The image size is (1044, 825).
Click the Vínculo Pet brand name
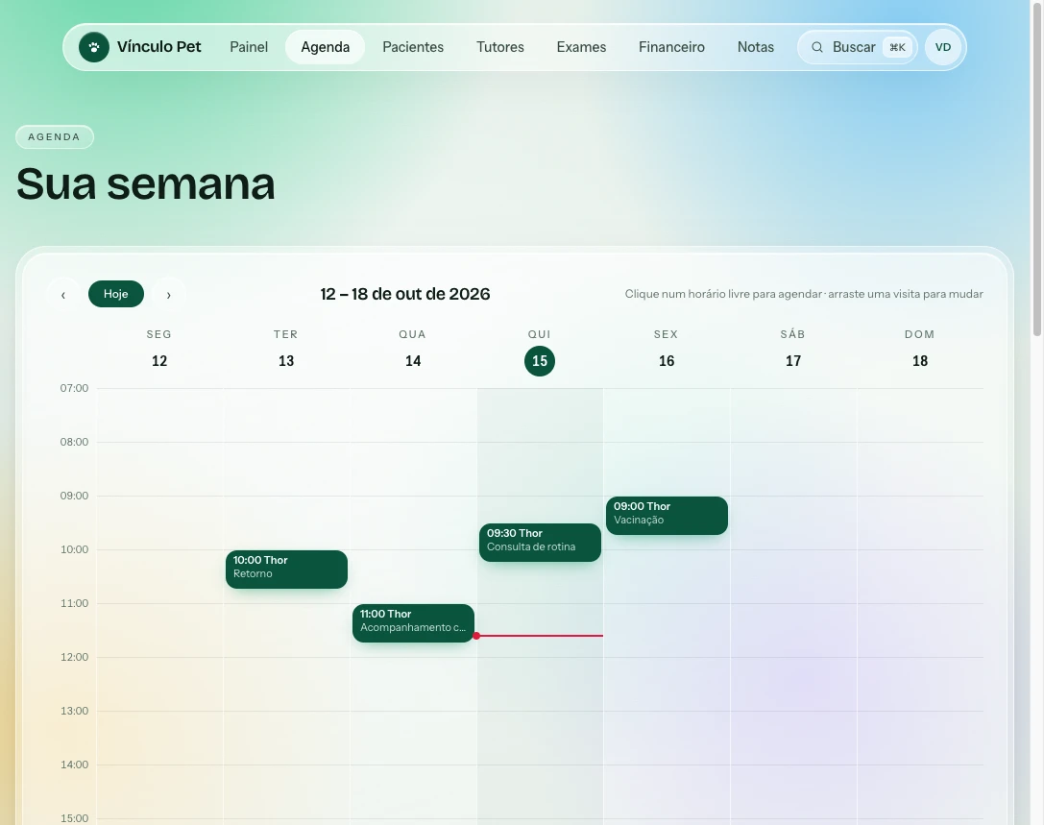tap(159, 47)
